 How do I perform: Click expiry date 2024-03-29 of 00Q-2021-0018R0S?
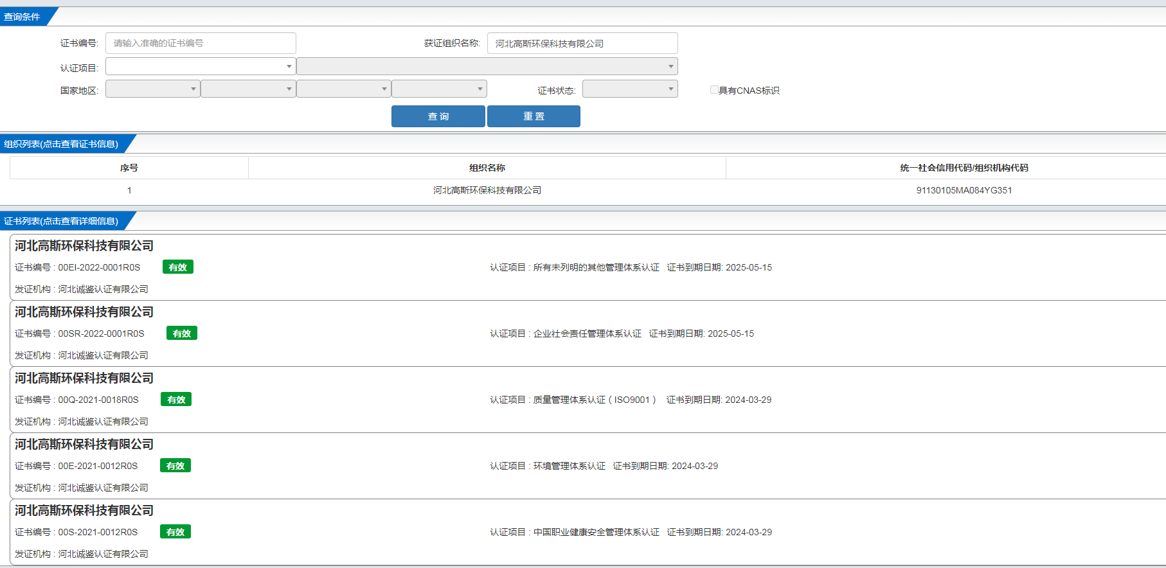(x=748, y=400)
